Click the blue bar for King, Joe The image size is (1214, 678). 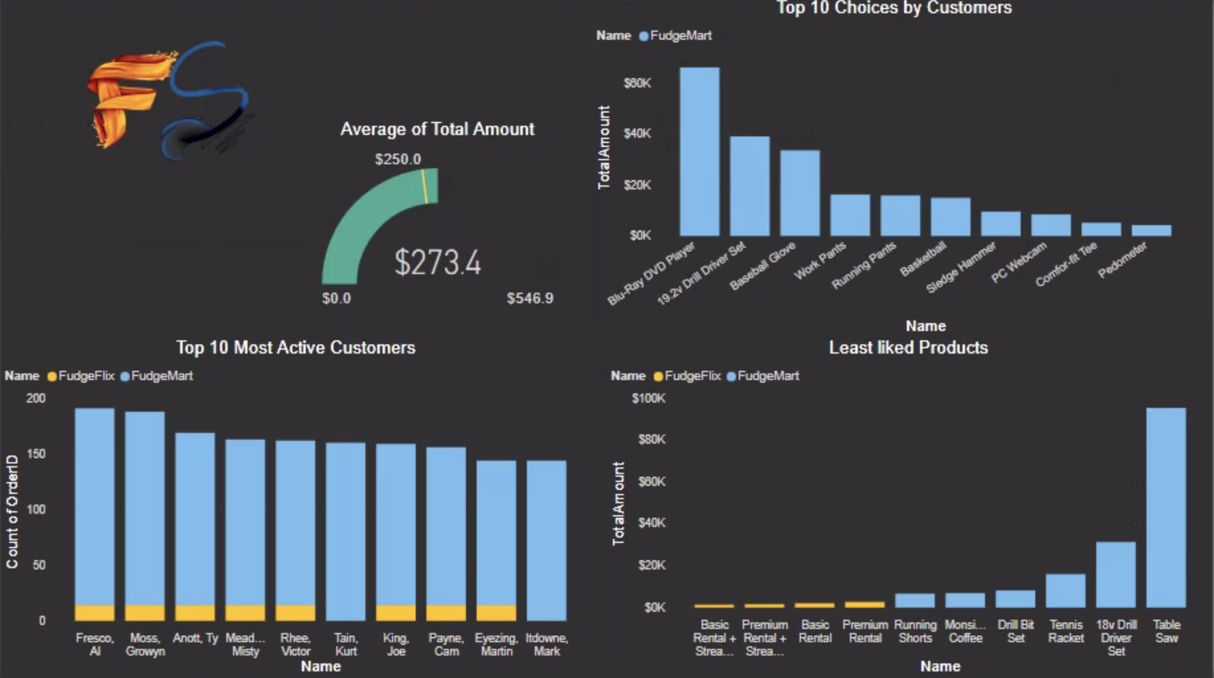(396, 524)
